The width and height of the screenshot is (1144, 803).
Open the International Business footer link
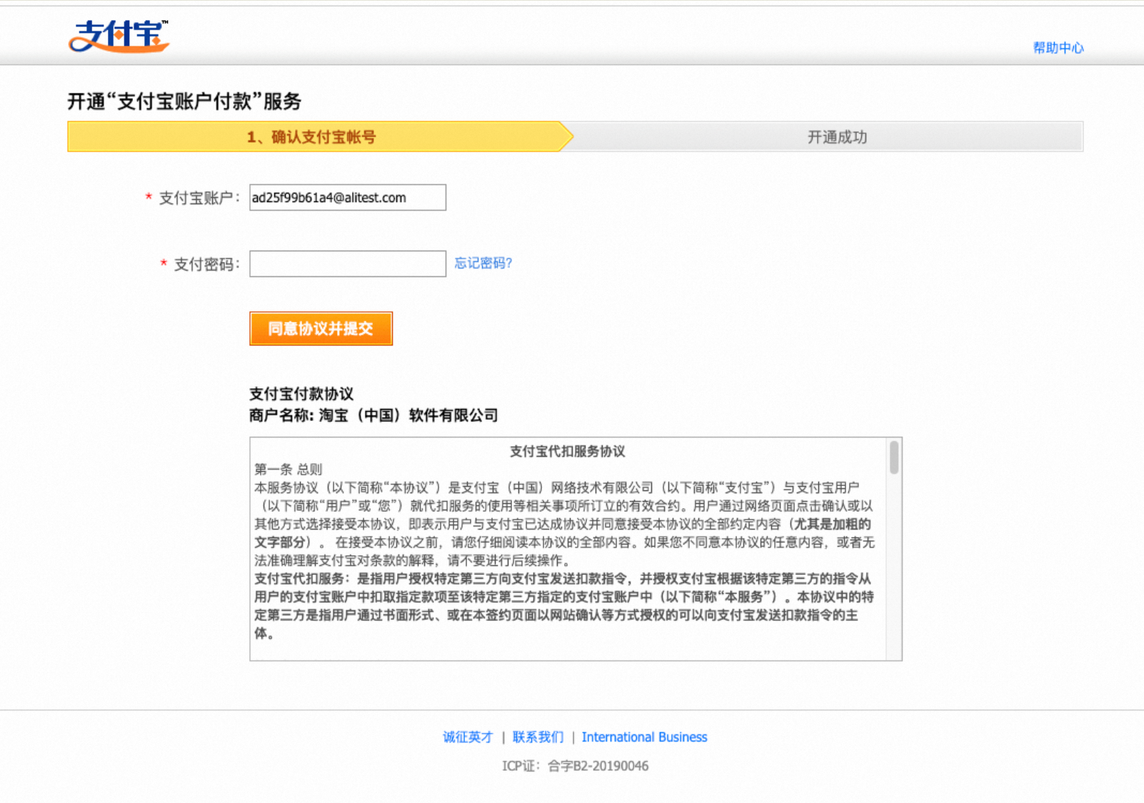pos(644,737)
